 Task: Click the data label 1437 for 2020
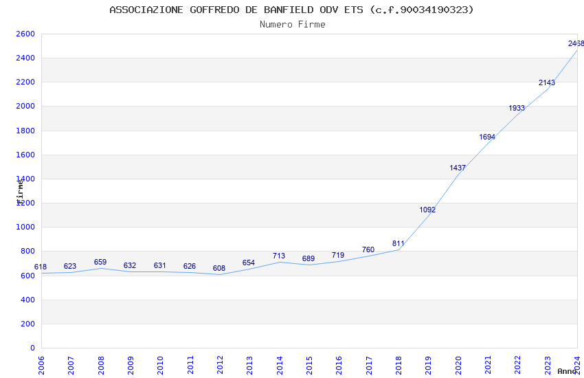pyautogui.click(x=458, y=168)
